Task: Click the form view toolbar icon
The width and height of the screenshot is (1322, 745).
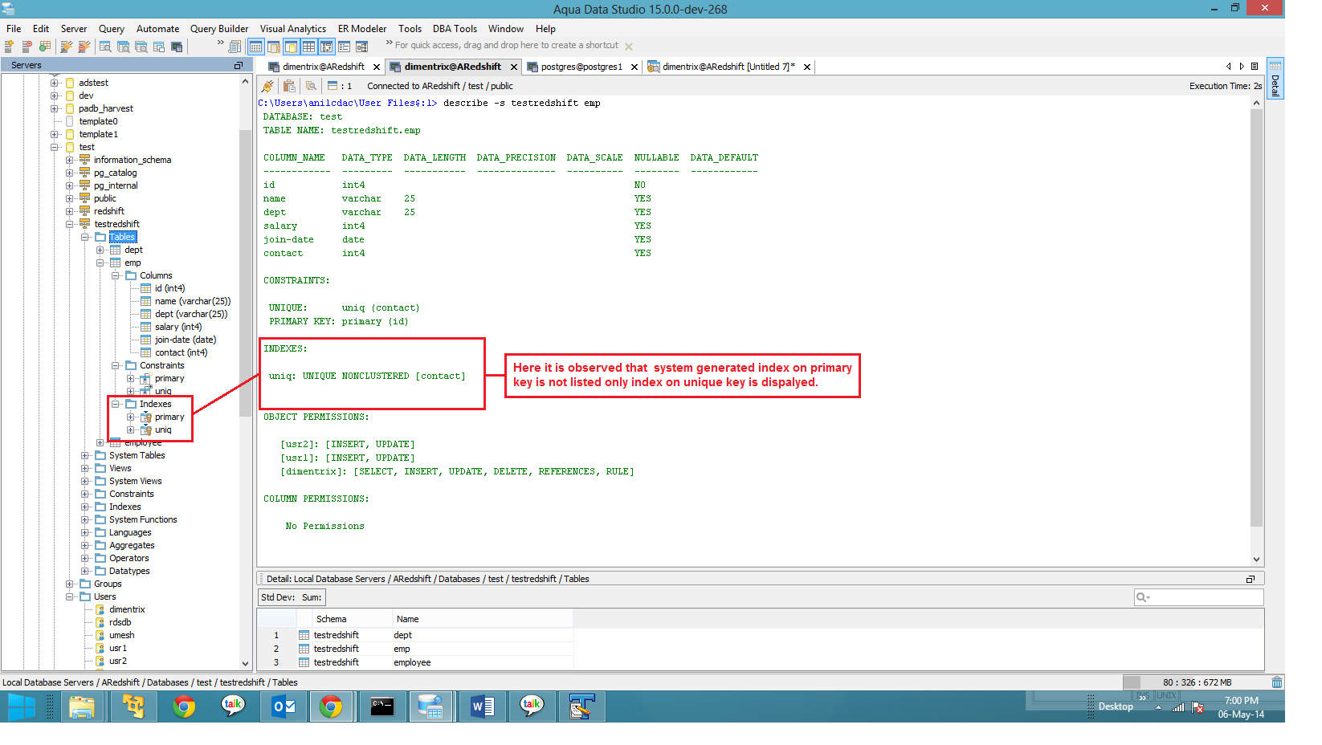Action: point(344,47)
